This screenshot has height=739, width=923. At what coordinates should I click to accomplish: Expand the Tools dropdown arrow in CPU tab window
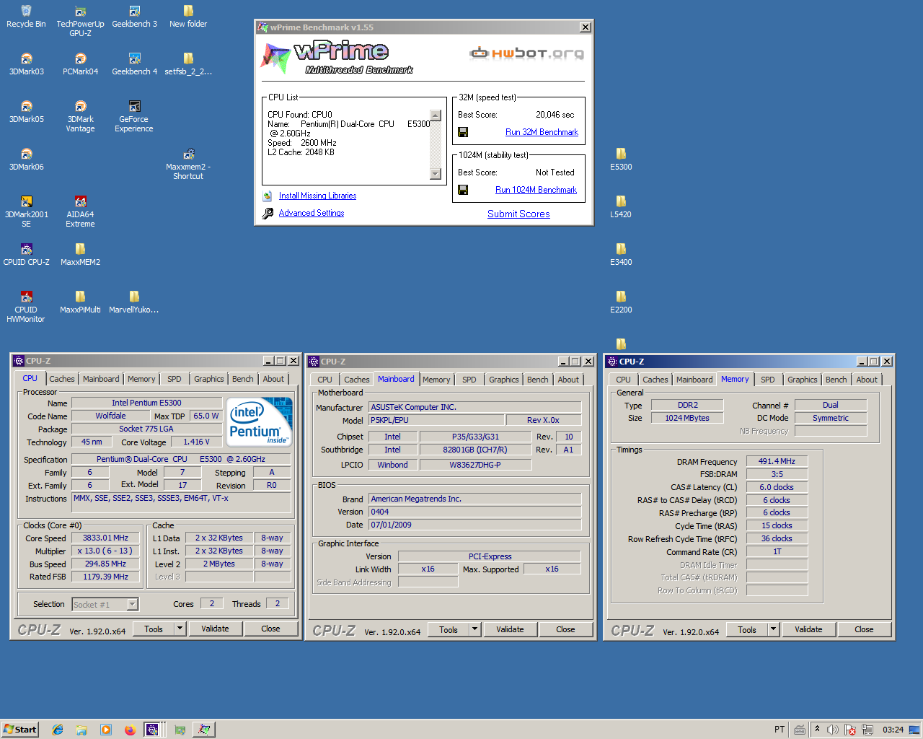pos(180,629)
